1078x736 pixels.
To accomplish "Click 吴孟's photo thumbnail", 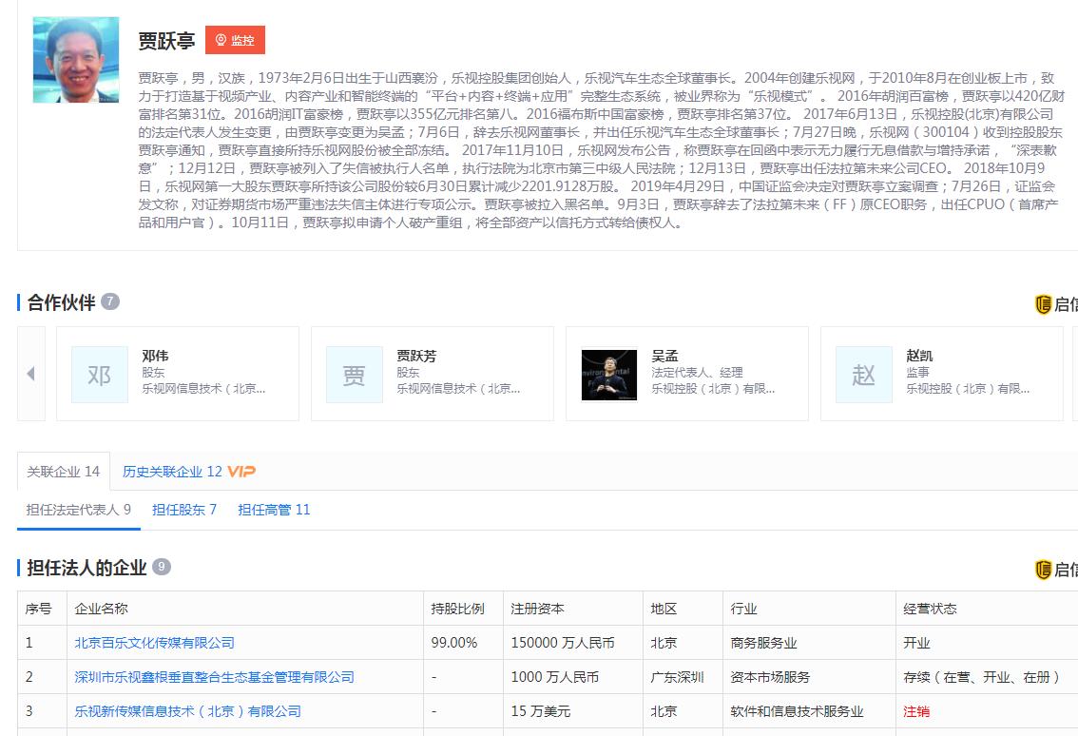I will (x=609, y=375).
